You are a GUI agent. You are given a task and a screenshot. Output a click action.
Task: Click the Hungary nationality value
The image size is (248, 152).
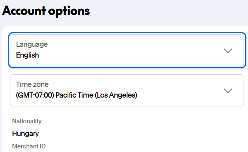[x=26, y=134]
